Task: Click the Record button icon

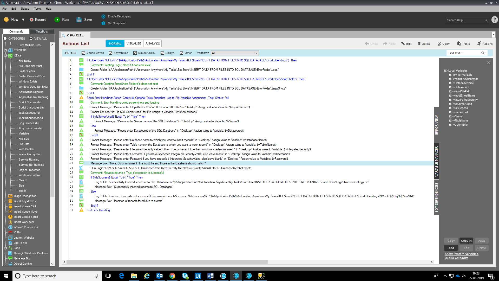Action: coord(32,20)
